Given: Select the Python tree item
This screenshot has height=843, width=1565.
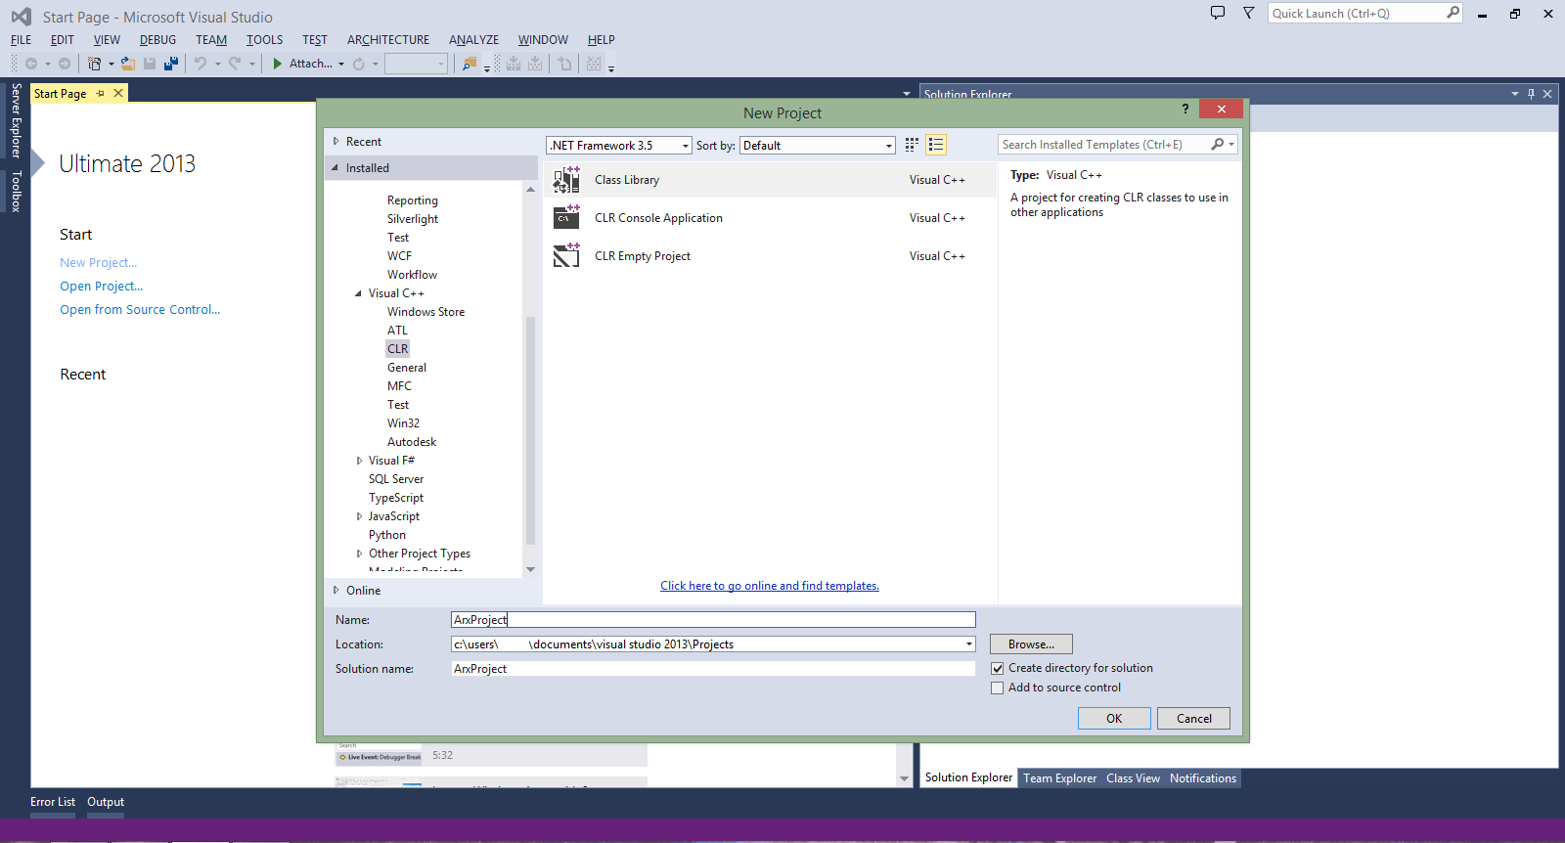Looking at the screenshot, I should tap(387, 535).
